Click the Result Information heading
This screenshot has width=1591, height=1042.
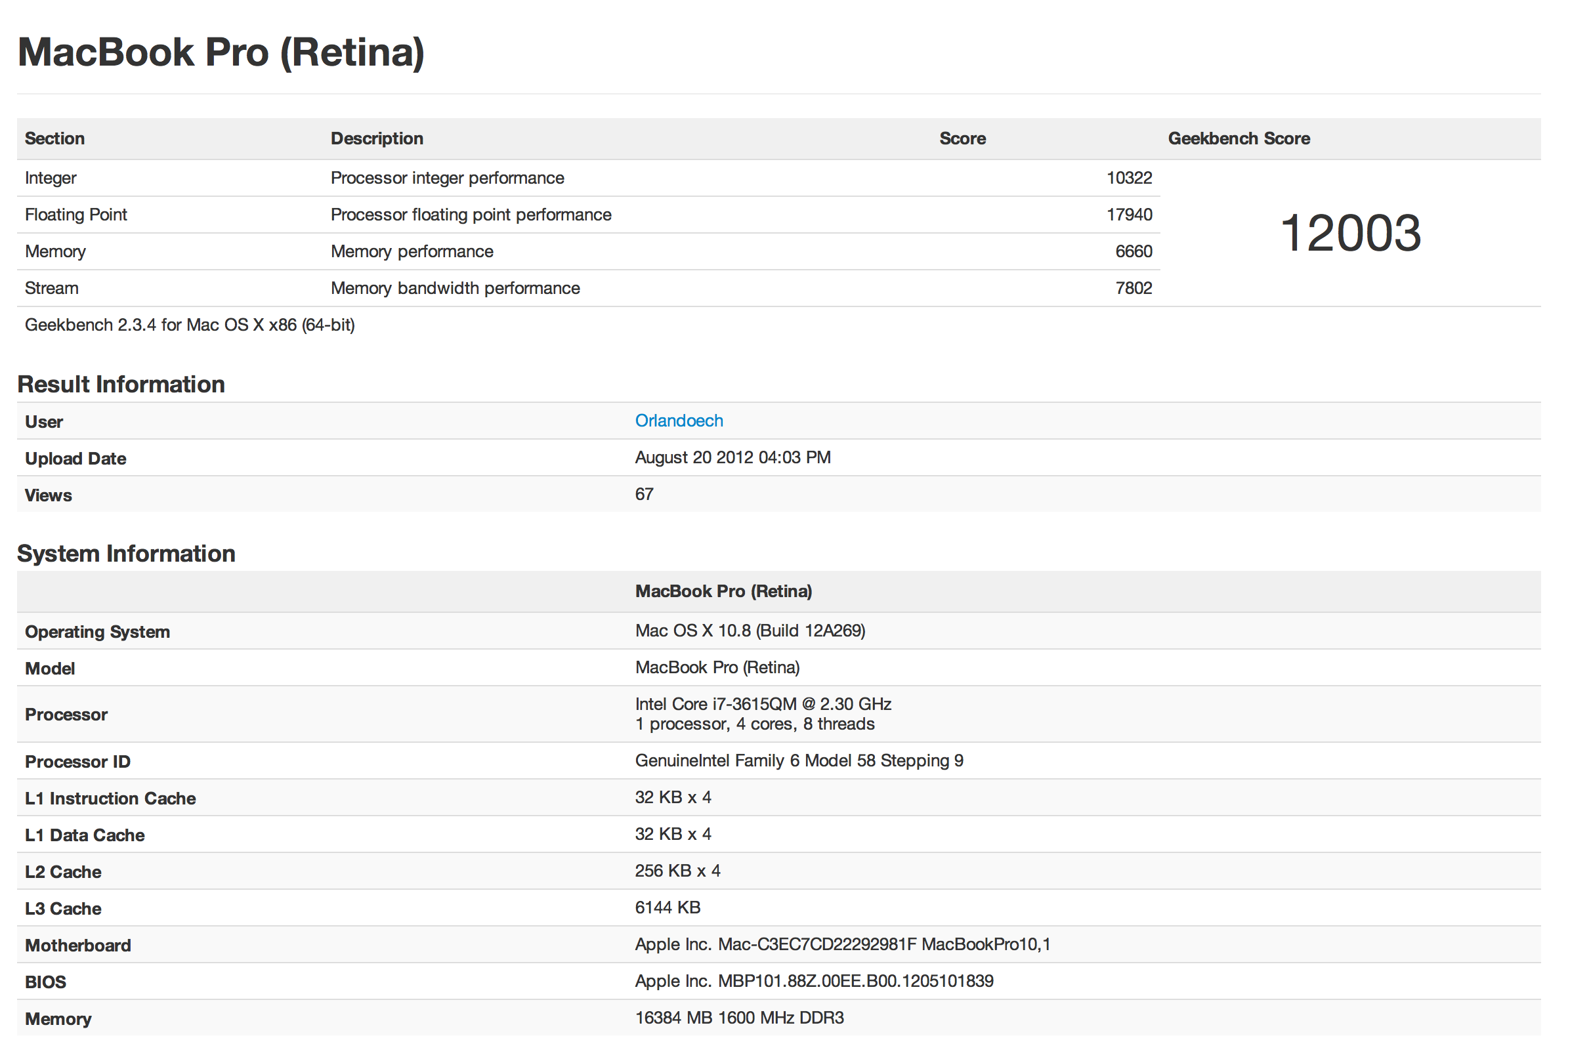pos(121,385)
